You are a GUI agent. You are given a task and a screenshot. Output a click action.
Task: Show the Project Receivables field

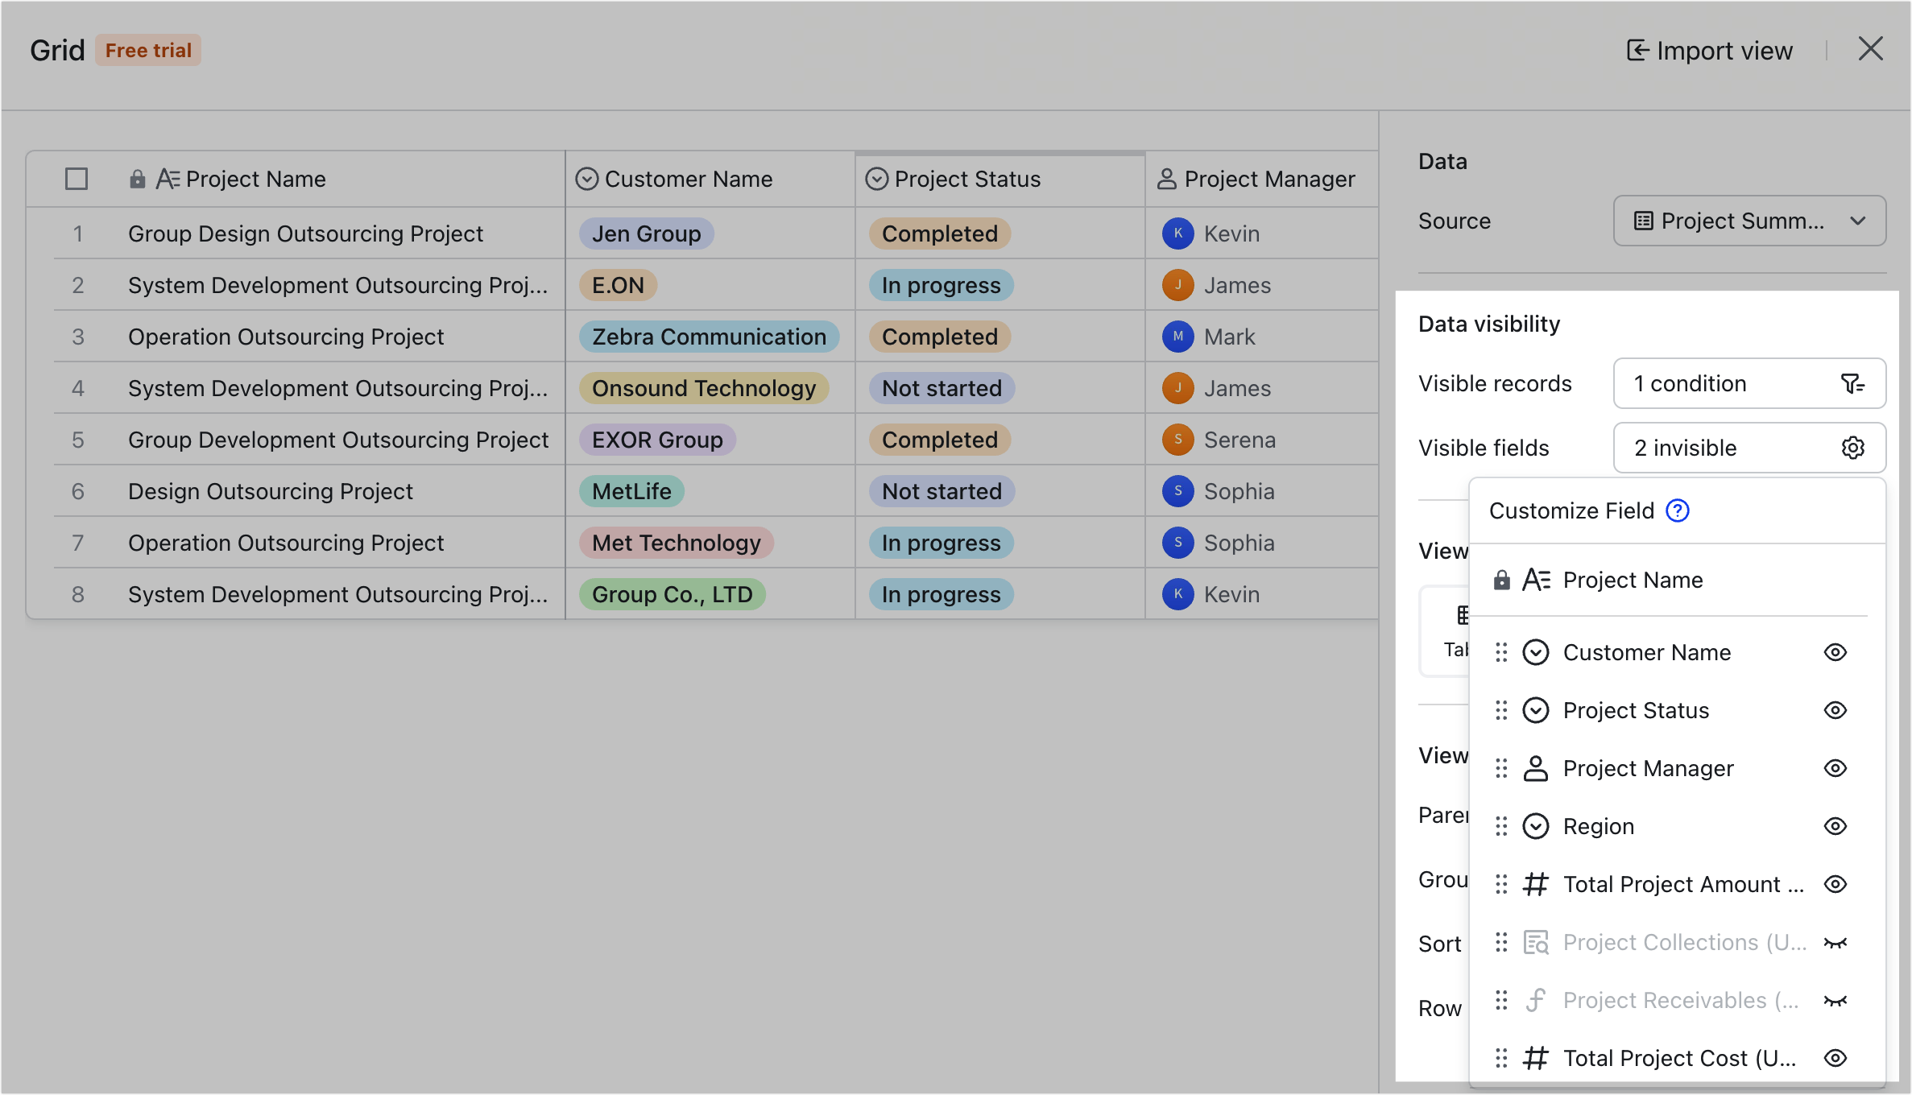click(1835, 1000)
